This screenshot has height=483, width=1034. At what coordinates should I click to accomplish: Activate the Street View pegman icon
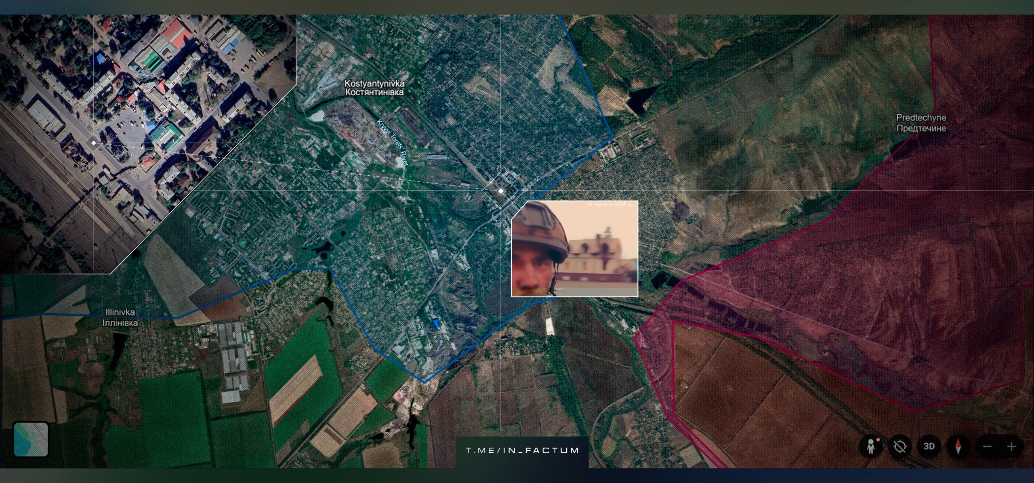(871, 447)
